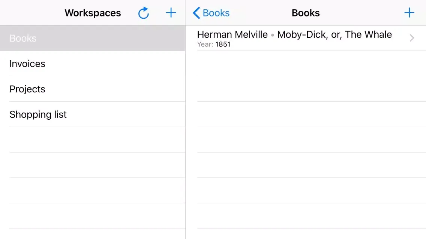This screenshot has width=426, height=239.
Task: Click the Books title in right header
Action: pyautogui.click(x=306, y=13)
